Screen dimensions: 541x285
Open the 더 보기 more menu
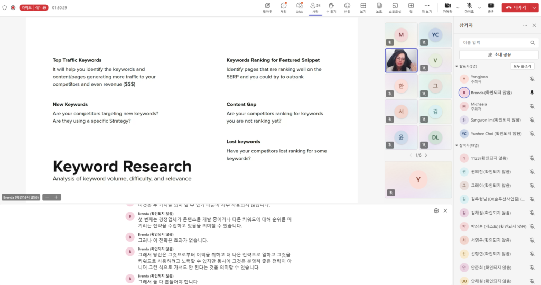point(427,7)
